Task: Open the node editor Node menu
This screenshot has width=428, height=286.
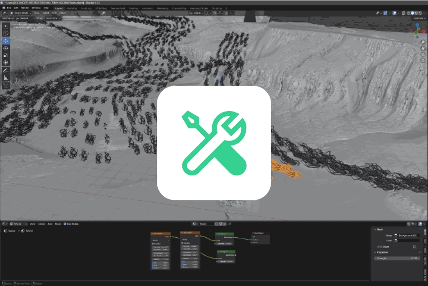Action: coord(58,224)
